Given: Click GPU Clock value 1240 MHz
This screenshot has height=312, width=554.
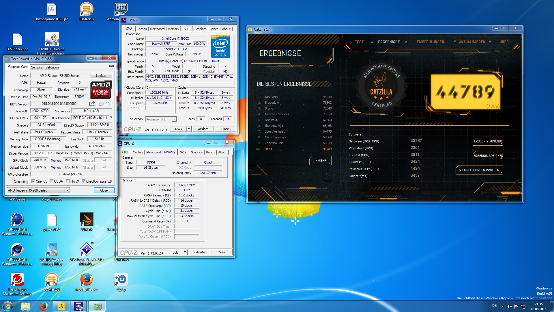Looking at the screenshot, I should pos(39,160).
